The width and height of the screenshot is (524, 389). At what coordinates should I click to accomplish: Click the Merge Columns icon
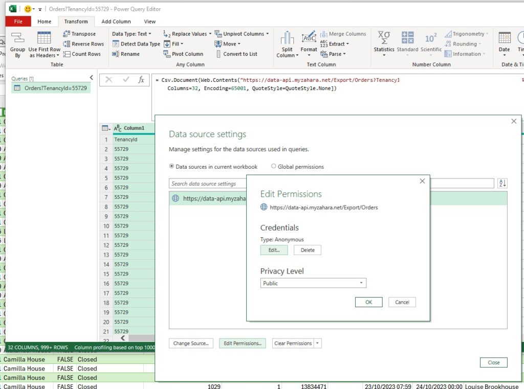[x=324, y=34]
